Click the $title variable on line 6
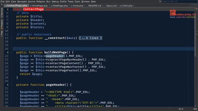 (36, 16)
